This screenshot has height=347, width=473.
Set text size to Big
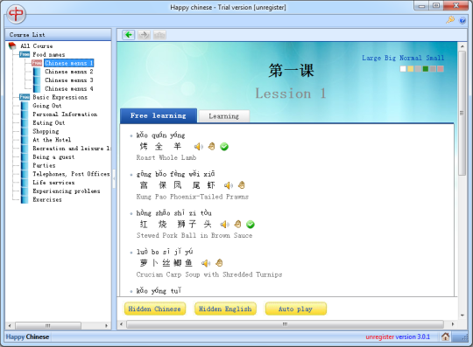390,58
